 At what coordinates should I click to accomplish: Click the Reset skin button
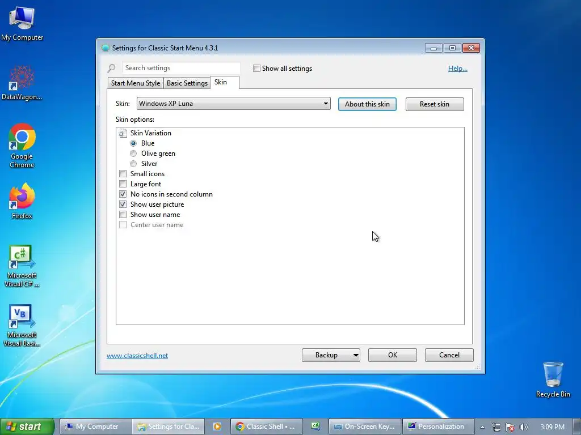[435, 104]
